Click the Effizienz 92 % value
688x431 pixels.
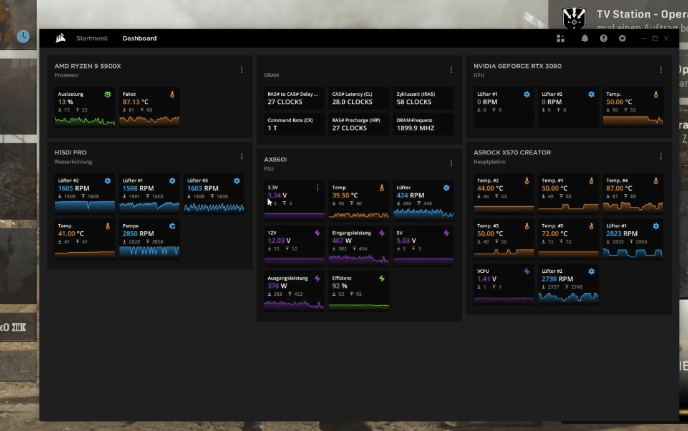pos(339,286)
